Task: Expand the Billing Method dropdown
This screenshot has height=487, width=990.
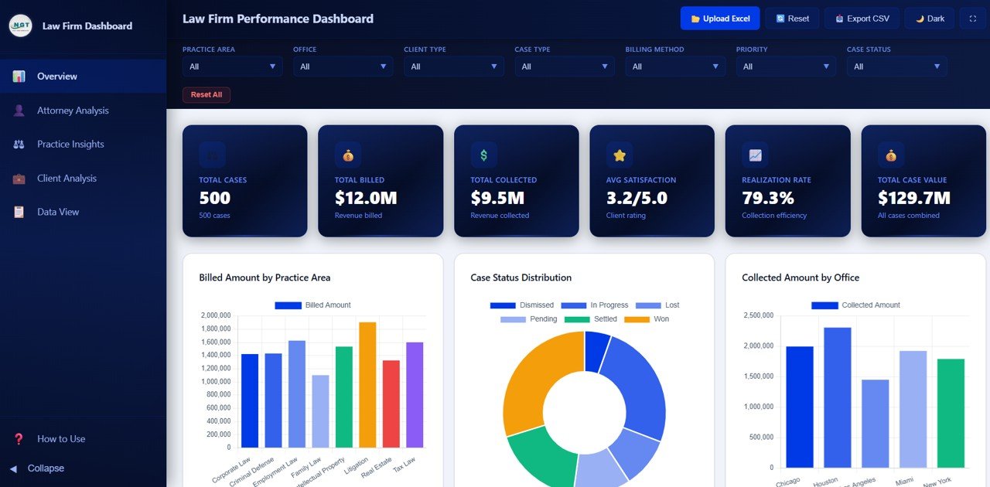Action: point(674,66)
